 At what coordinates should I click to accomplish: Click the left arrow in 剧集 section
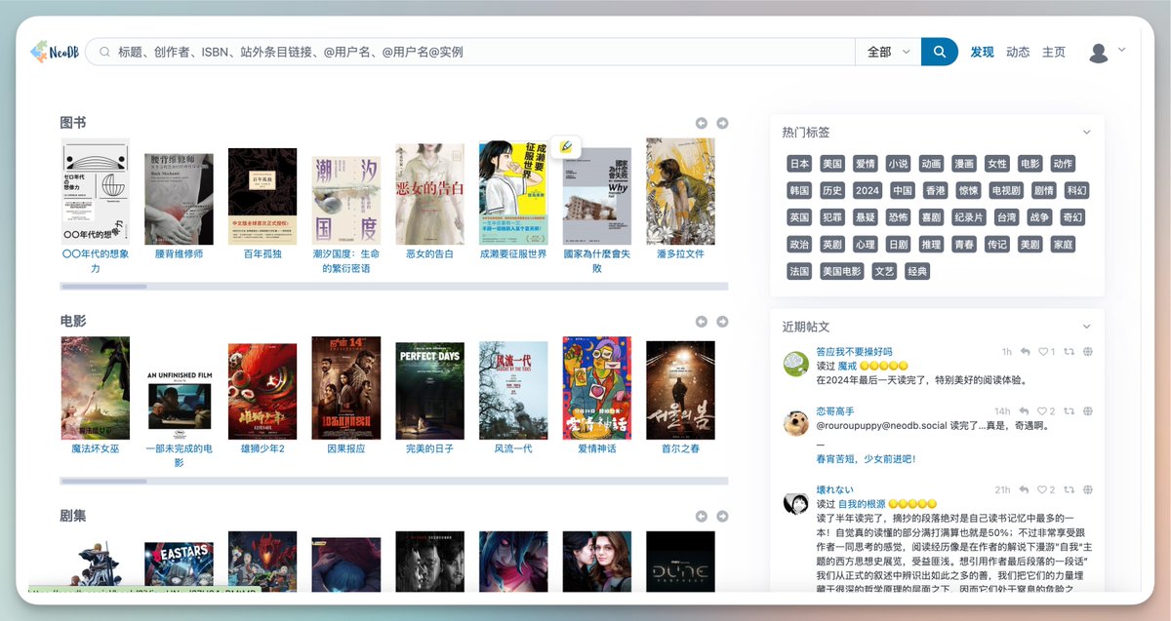point(702,516)
